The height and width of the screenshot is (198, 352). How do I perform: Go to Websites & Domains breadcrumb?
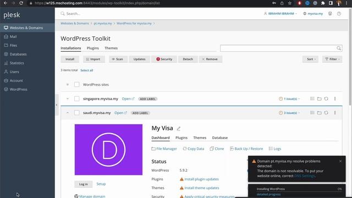click(x=75, y=23)
